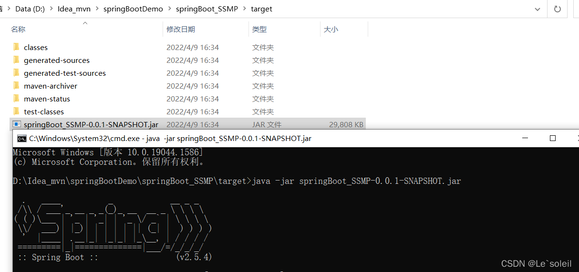Expand the chevron after Data (D:) breadcrumb

(x=51, y=9)
